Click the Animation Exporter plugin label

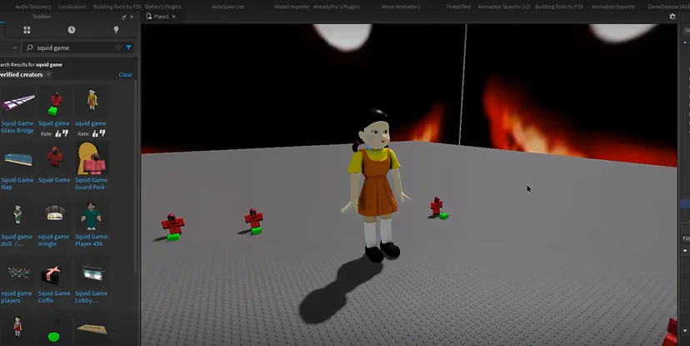tap(613, 7)
